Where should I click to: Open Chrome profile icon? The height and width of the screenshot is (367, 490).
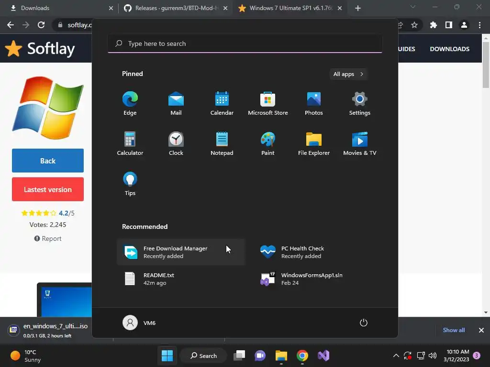464,25
